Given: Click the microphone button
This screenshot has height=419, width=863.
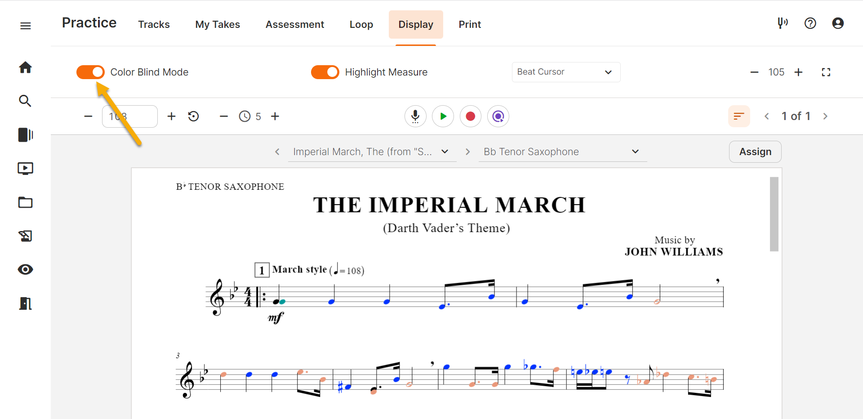Looking at the screenshot, I should [415, 116].
